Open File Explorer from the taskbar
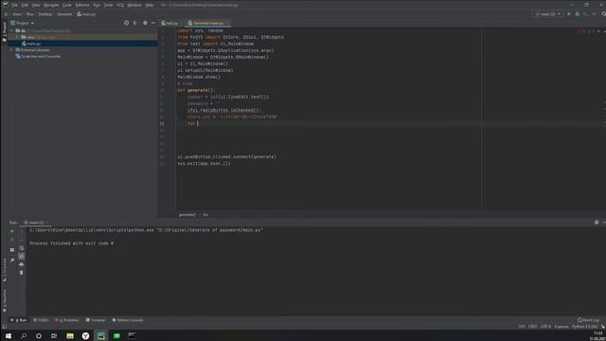 pos(70,335)
